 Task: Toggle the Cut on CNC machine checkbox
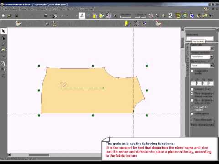tap(192, 107)
